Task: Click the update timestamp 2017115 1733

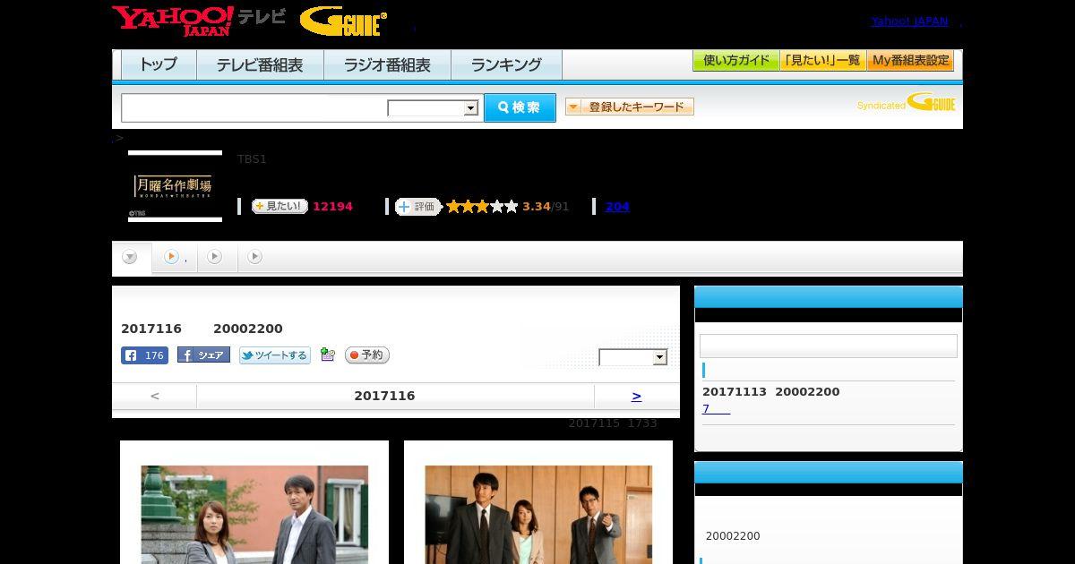Action: [613, 423]
